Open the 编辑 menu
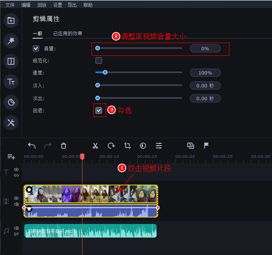 pos(26,5)
